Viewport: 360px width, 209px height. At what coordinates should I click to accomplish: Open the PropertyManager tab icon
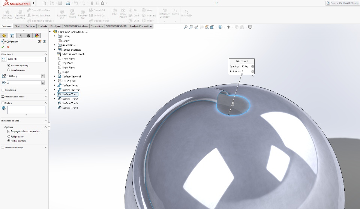[x=12, y=36]
